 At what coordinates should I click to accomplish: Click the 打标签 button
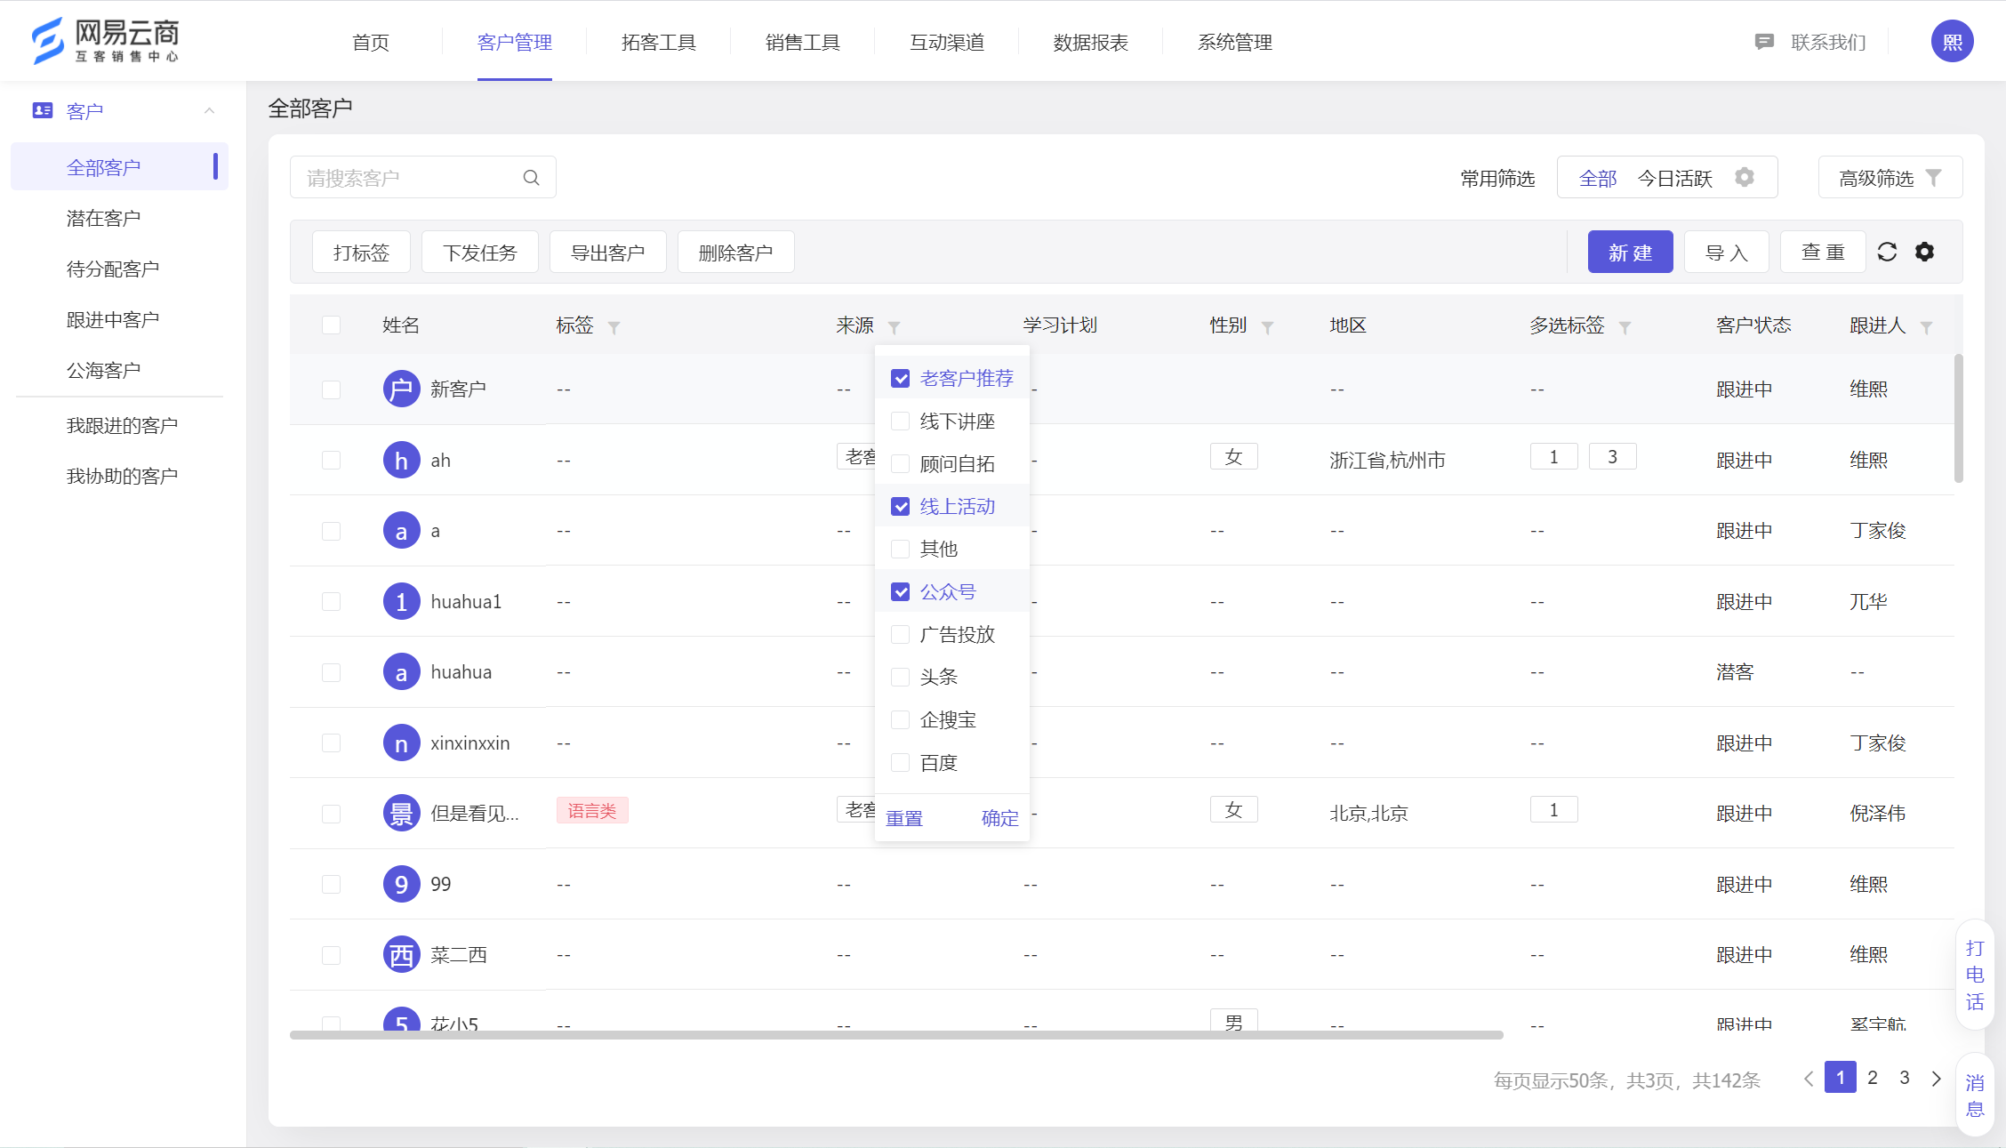pos(361,253)
